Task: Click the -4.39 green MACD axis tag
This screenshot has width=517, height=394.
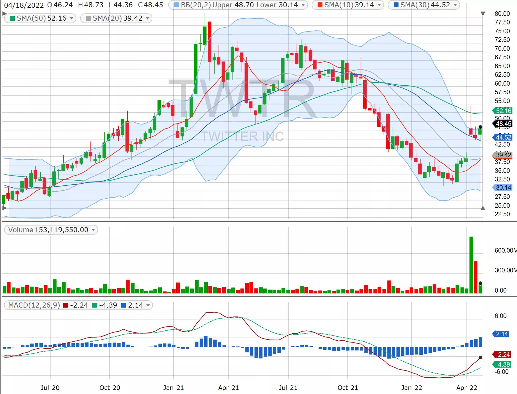Action: 501,364
